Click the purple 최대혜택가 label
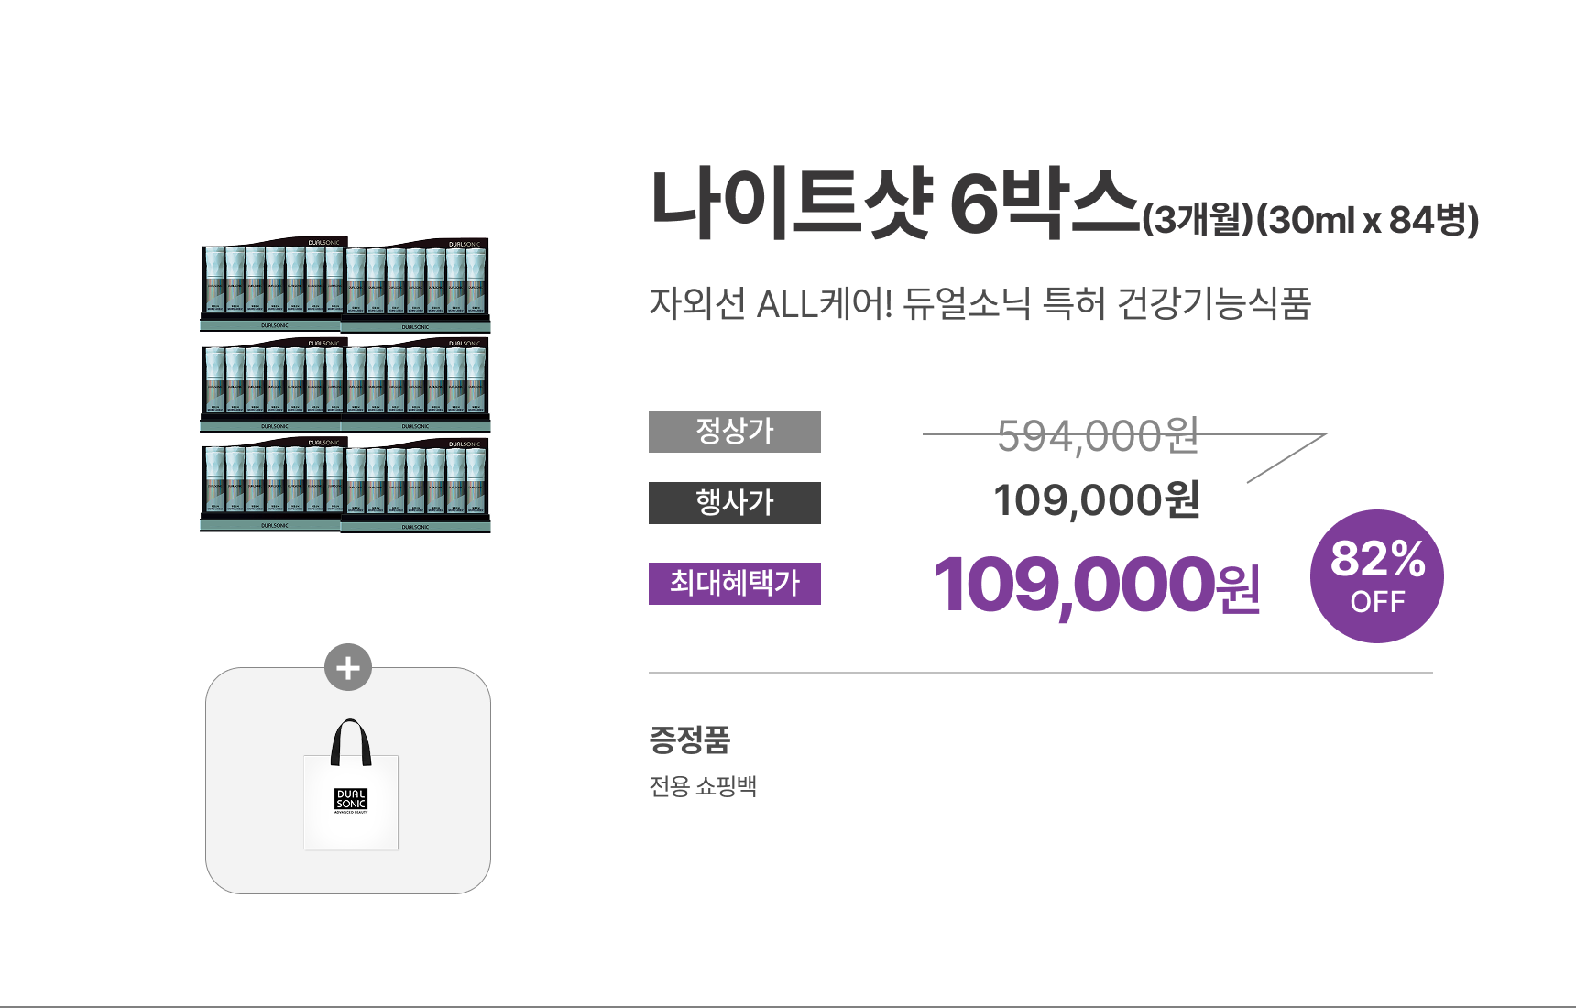Image resolution: width=1576 pixels, height=1008 pixels. pos(734,584)
